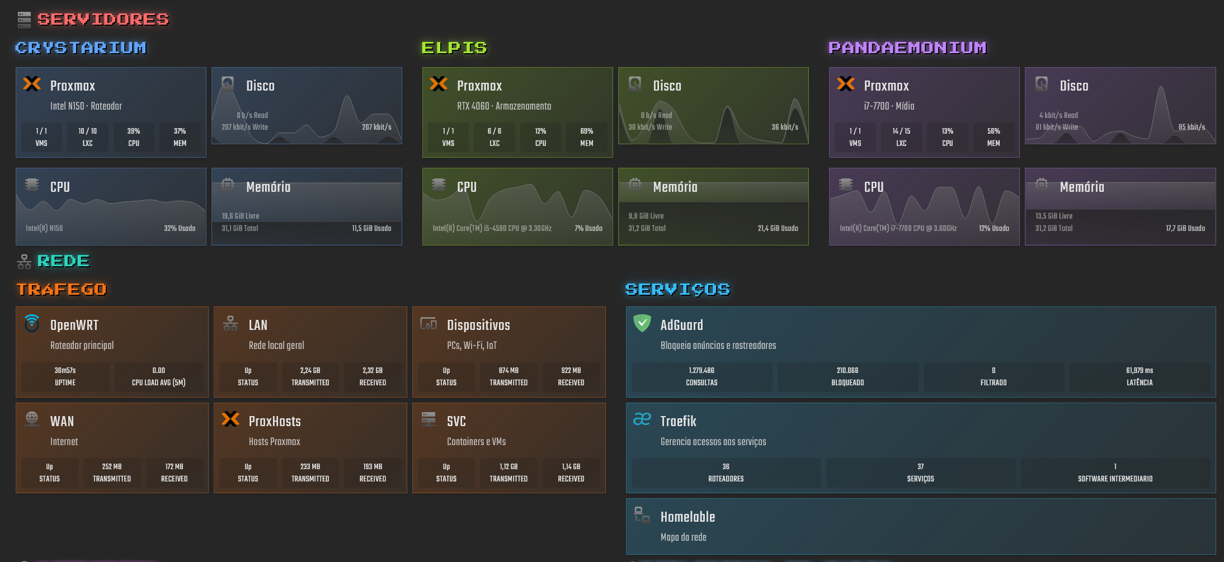Click the Crystarium Disco drive icon

coord(228,84)
